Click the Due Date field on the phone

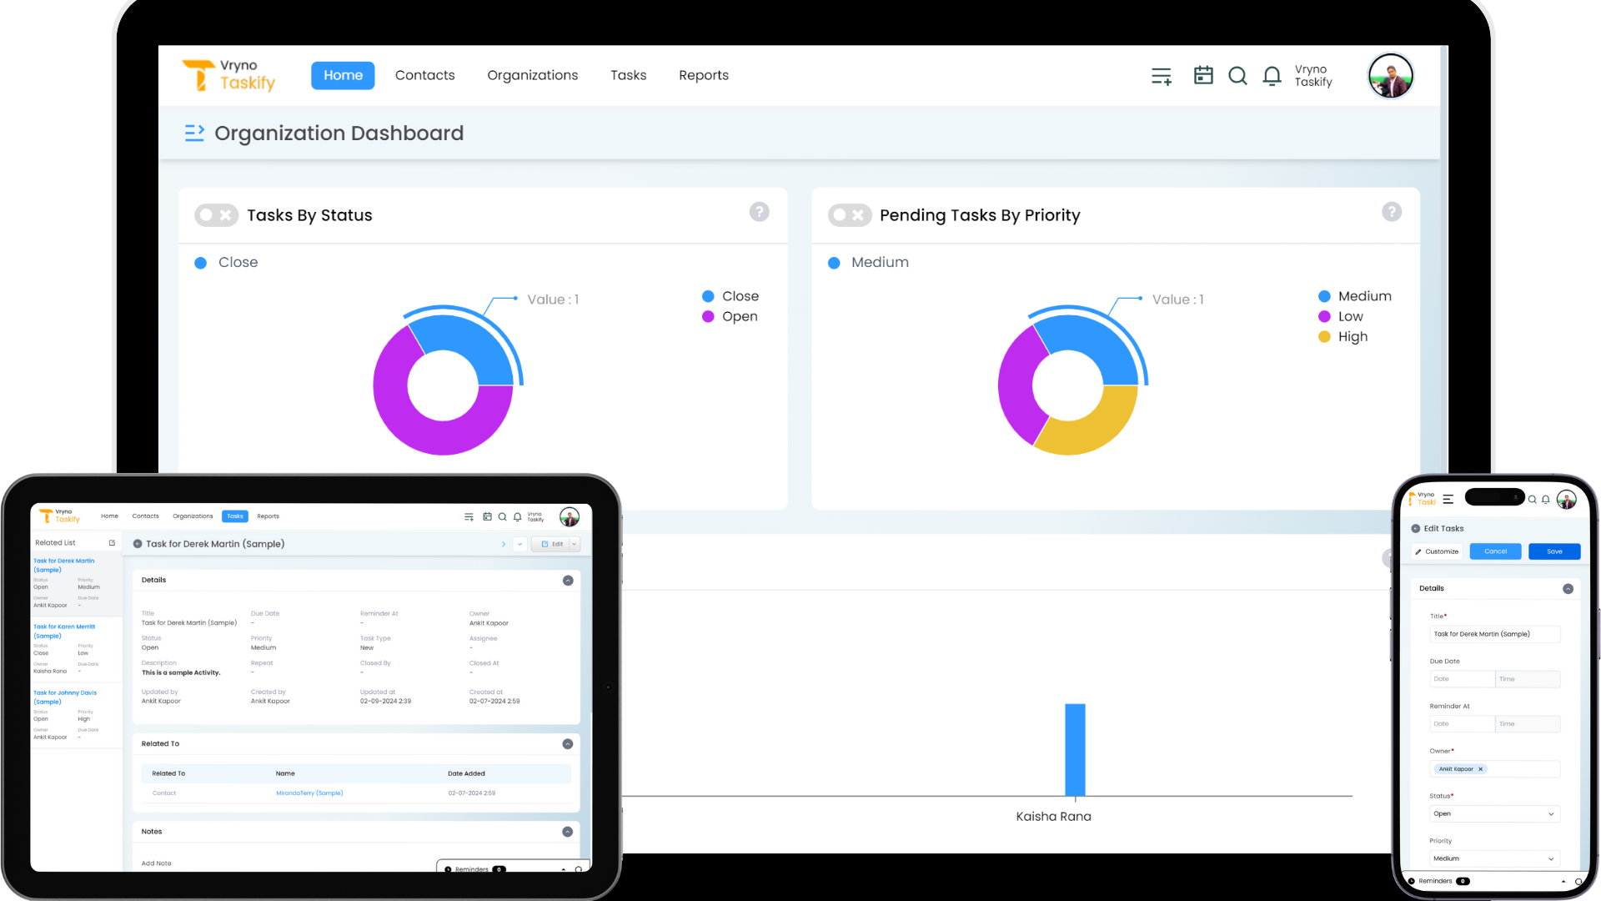(x=1462, y=678)
